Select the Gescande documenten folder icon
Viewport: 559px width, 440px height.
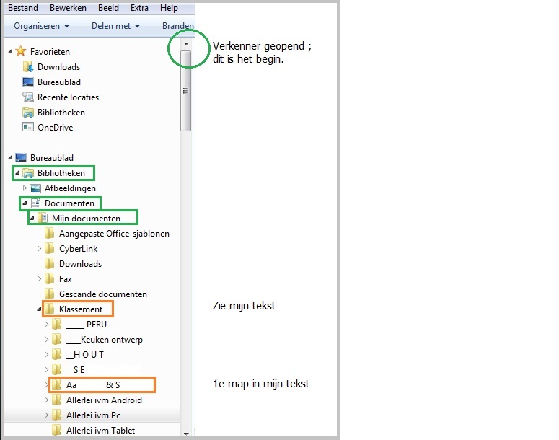coord(50,294)
